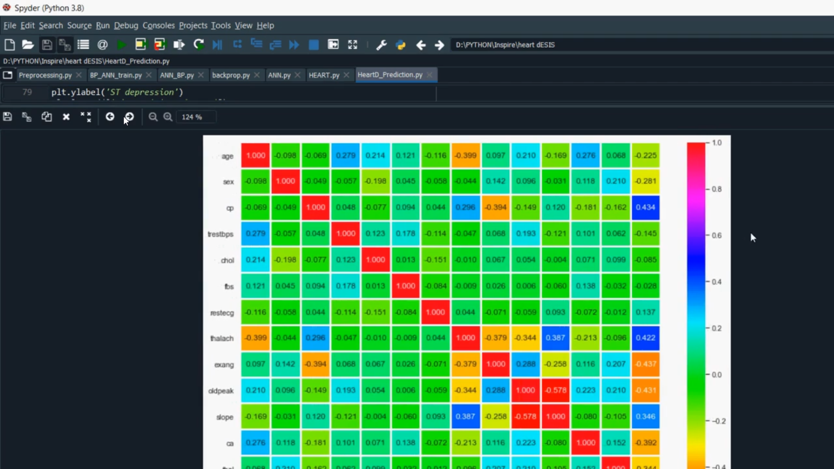This screenshot has width=834, height=469.
Task: Debug the current file
Action: [217, 44]
